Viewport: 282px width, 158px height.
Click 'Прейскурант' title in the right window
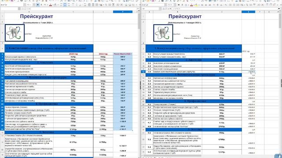[x=185, y=16]
